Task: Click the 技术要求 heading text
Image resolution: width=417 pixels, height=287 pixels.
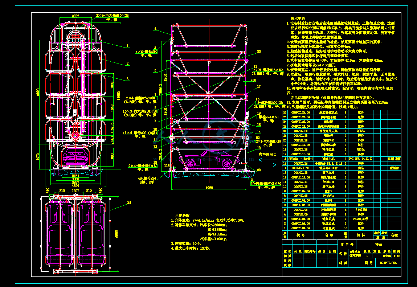Action: [298, 19]
